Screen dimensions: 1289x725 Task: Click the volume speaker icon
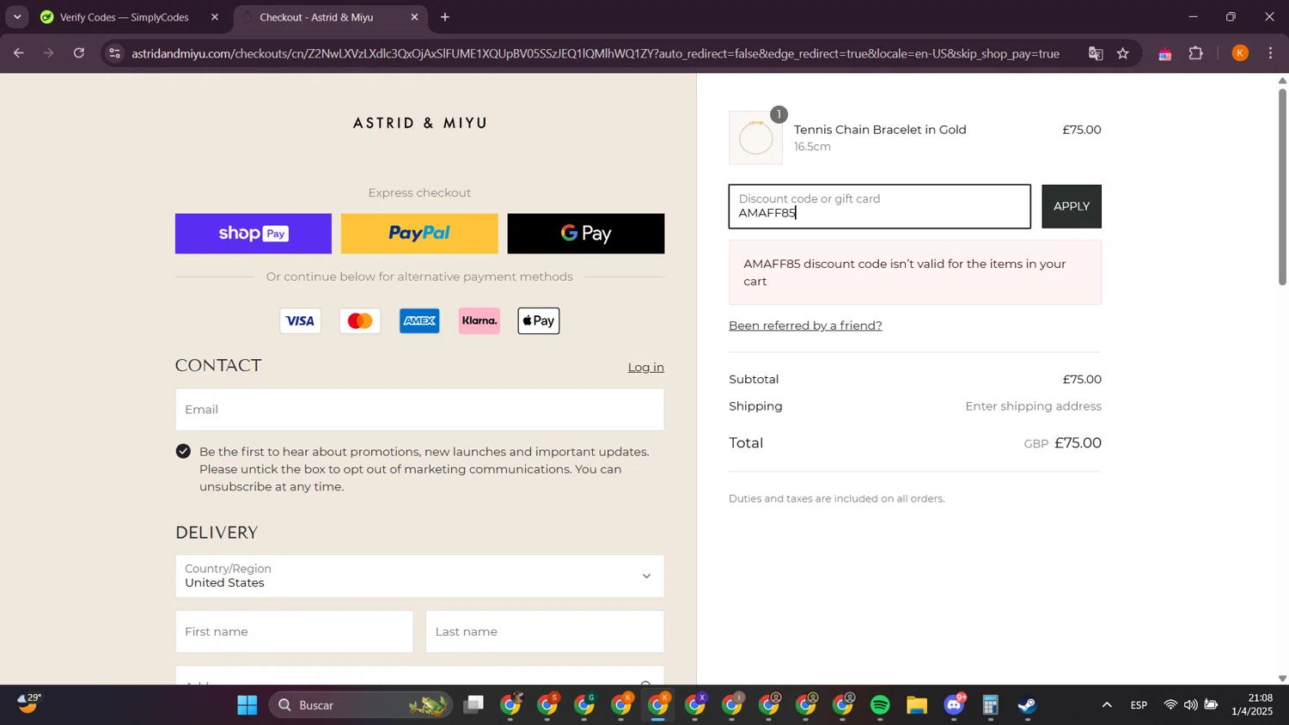1190,705
